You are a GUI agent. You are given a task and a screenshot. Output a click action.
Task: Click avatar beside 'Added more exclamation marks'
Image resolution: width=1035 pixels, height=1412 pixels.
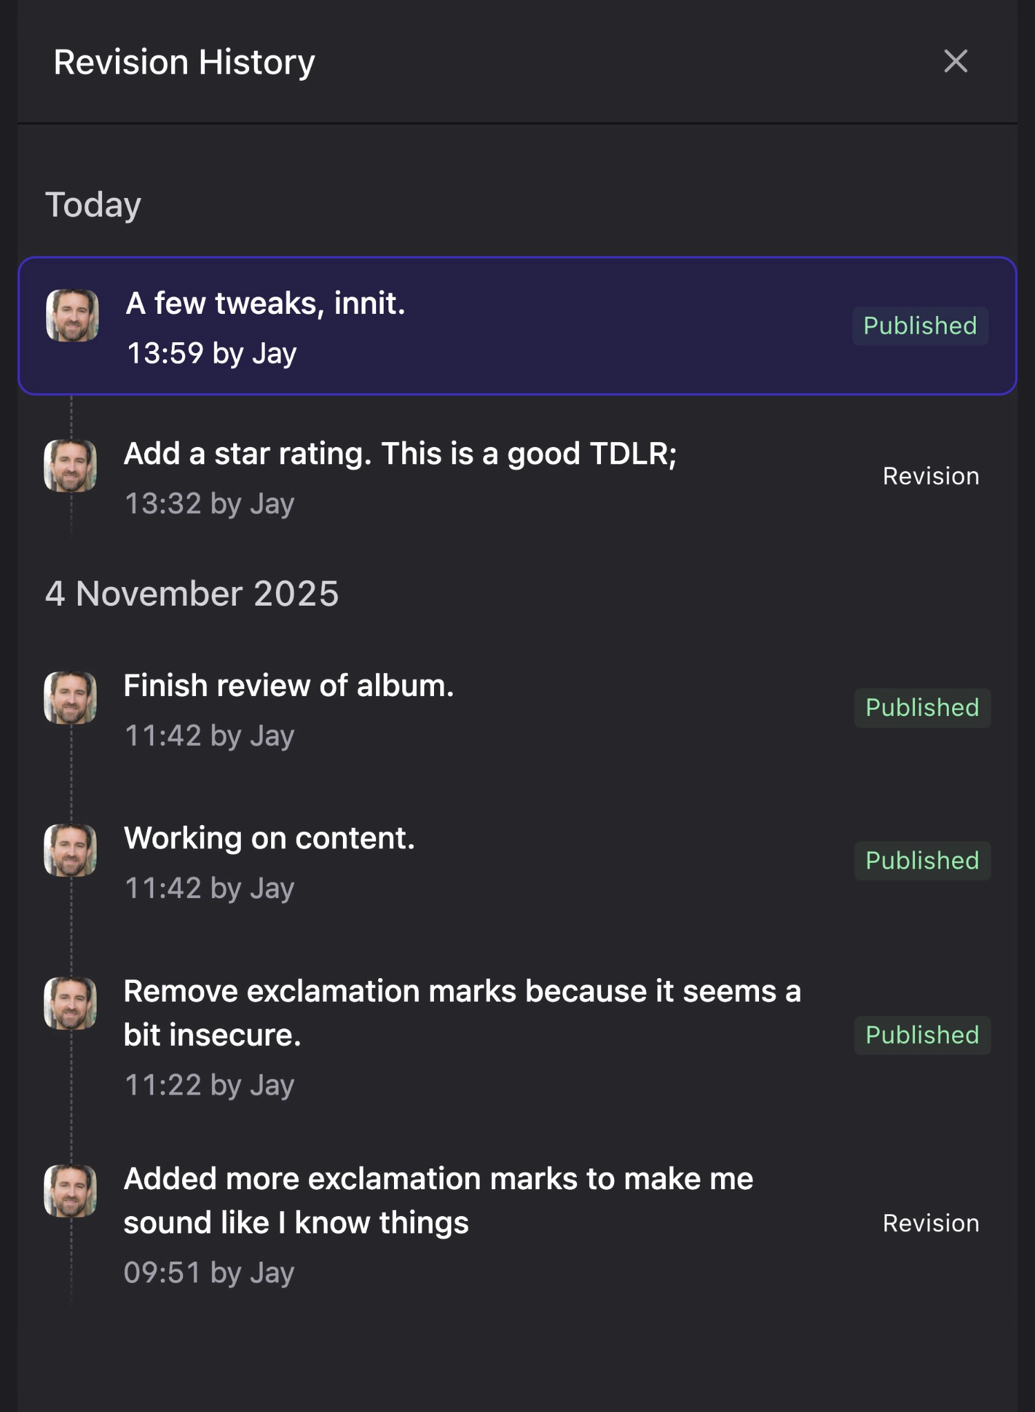[70, 1191]
